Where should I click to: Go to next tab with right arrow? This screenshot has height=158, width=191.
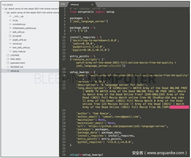tap(64, 4)
